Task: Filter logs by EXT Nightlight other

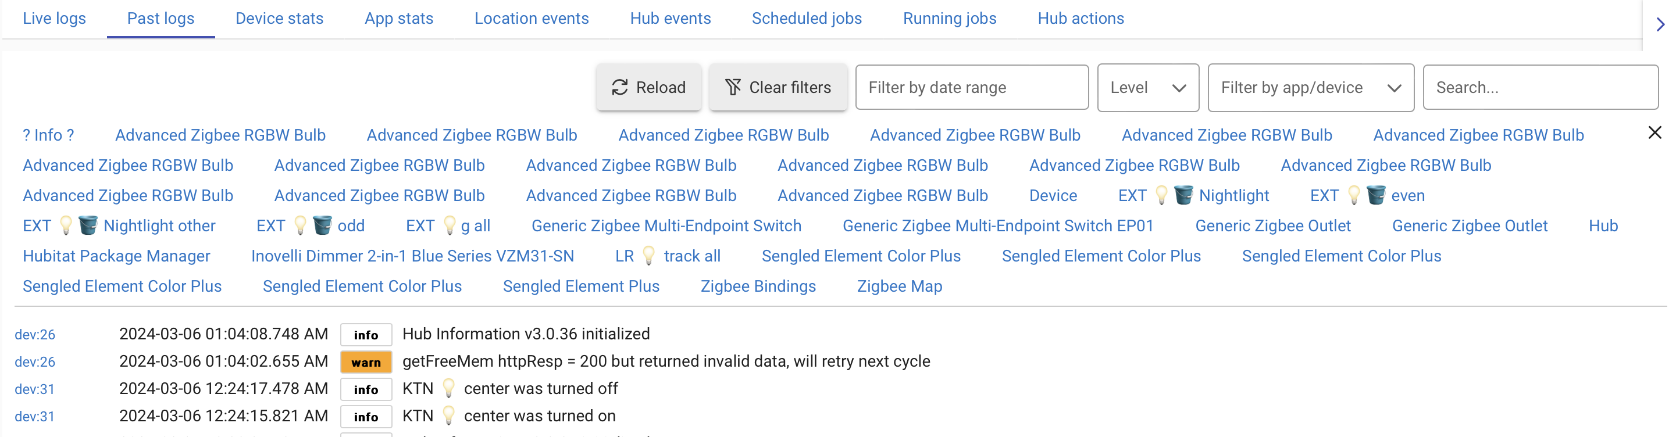Action: tap(119, 225)
